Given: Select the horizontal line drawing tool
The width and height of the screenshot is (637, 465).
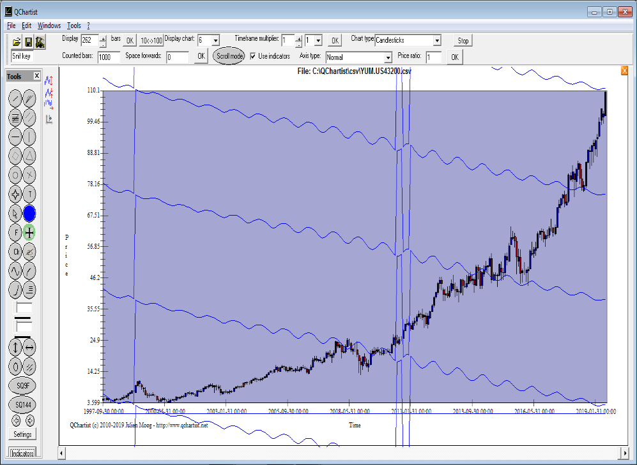Looking at the screenshot, I should click(15, 137).
